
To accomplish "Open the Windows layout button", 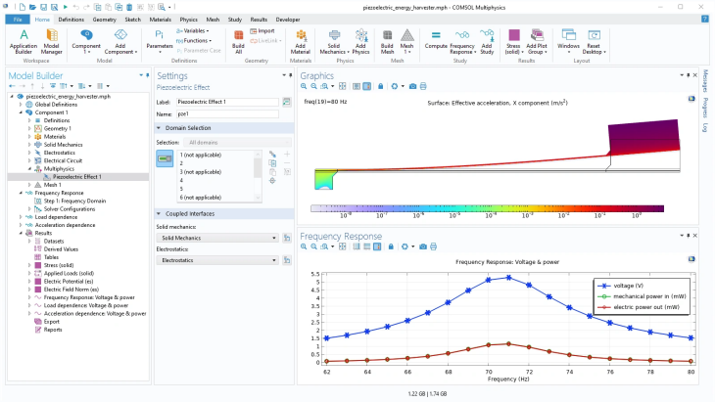I will (568, 41).
